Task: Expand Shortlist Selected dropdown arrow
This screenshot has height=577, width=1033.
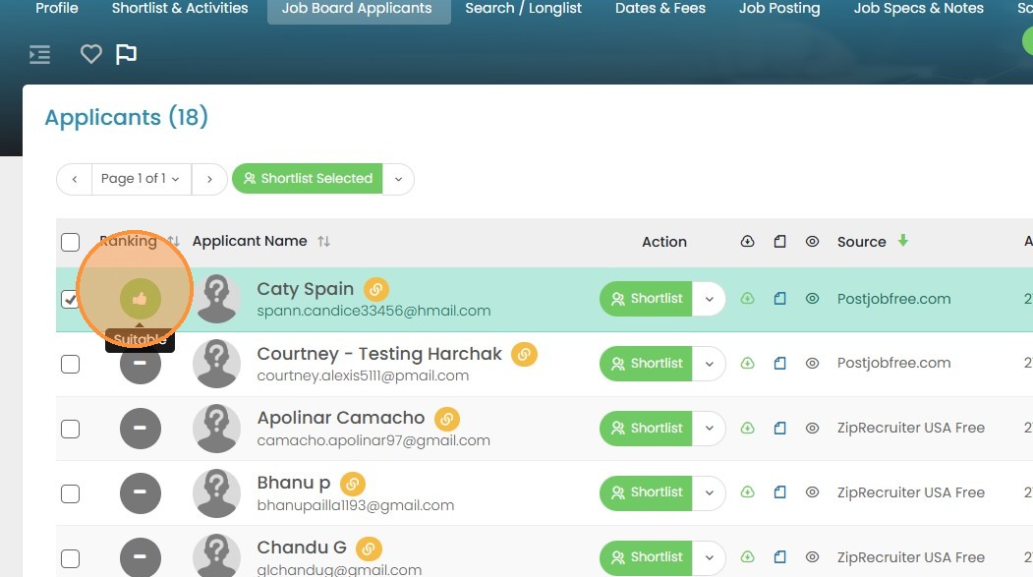Action: (399, 179)
